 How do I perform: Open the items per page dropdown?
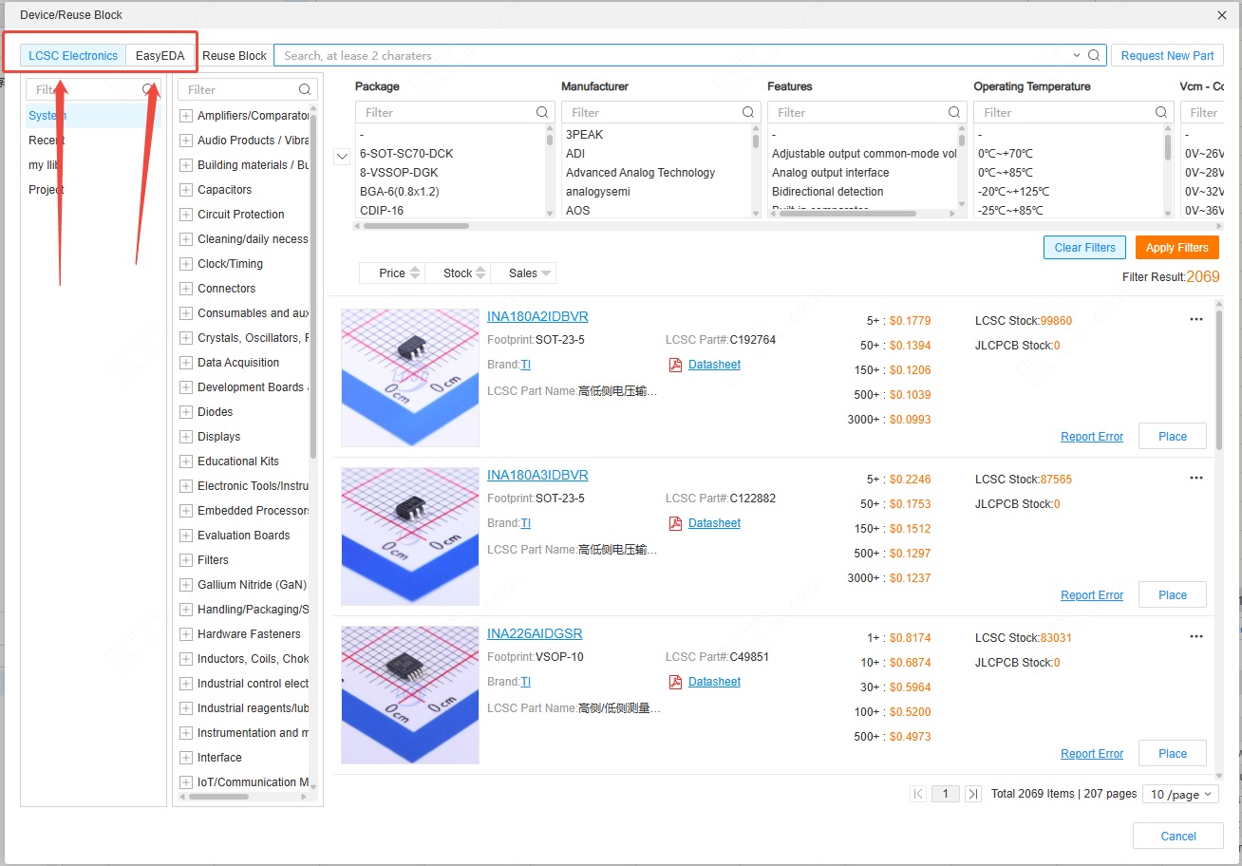coord(1181,794)
